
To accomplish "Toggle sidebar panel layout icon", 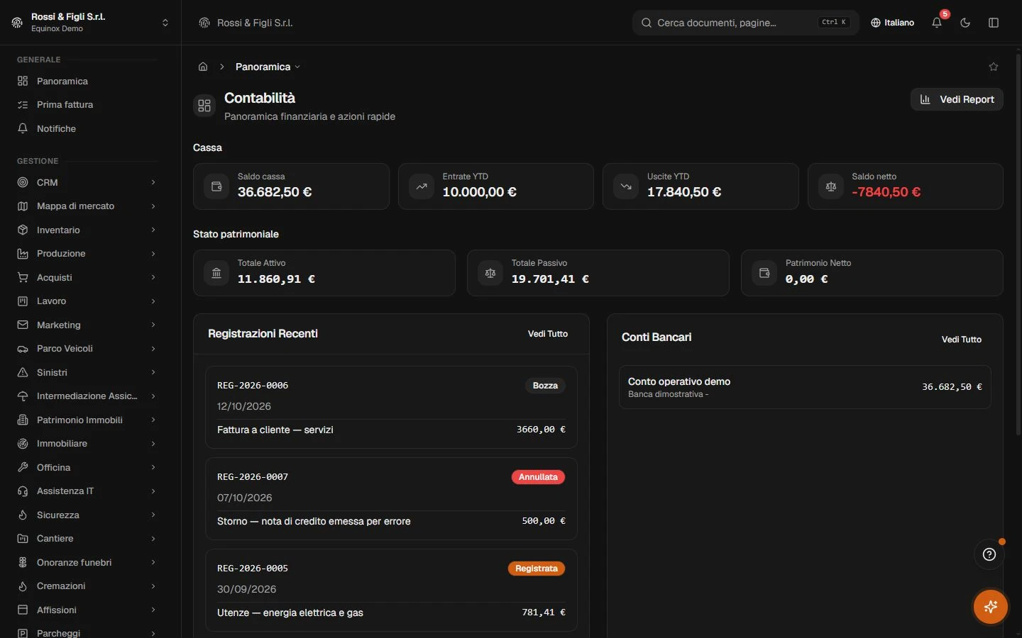I will [994, 23].
